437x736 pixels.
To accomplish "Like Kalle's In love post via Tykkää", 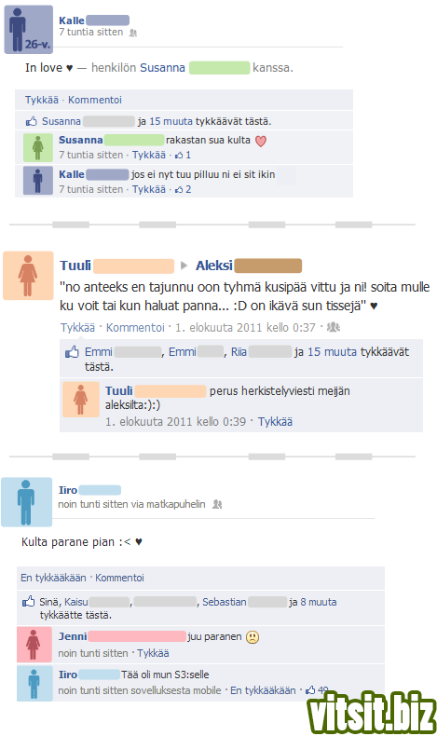I will (x=42, y=100).
